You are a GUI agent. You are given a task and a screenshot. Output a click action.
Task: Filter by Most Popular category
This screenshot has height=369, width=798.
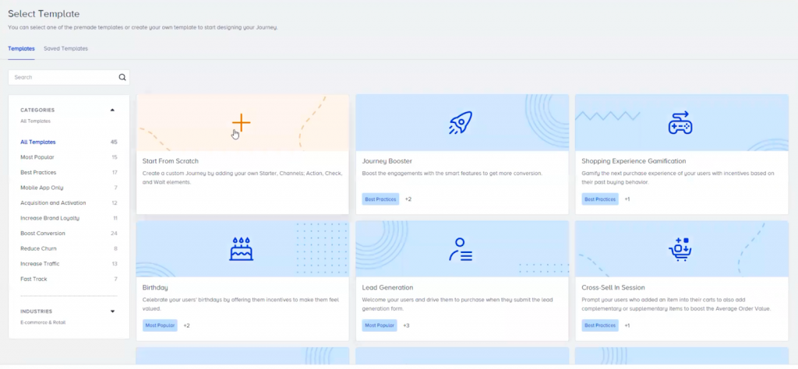(37, 157)
